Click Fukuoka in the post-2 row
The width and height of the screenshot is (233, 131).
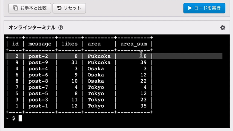coord(99,56)
